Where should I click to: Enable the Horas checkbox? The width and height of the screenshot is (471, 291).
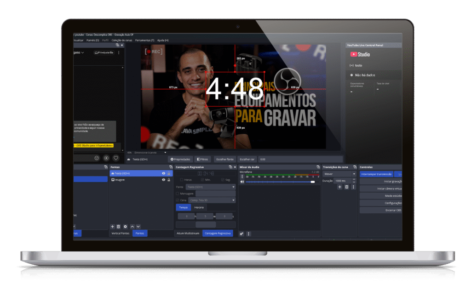point(182,180)
